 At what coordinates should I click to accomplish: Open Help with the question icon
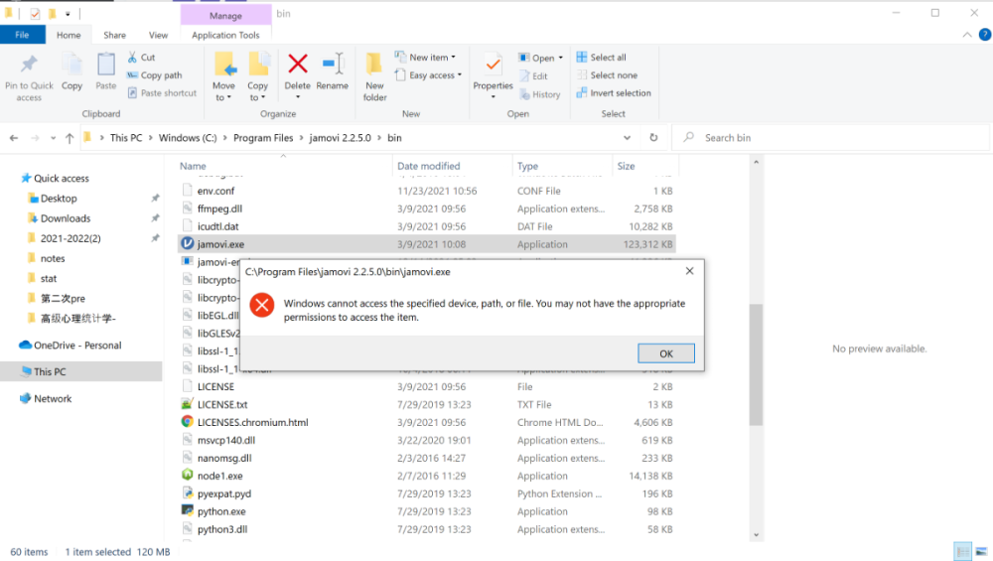tap(985, 35)
